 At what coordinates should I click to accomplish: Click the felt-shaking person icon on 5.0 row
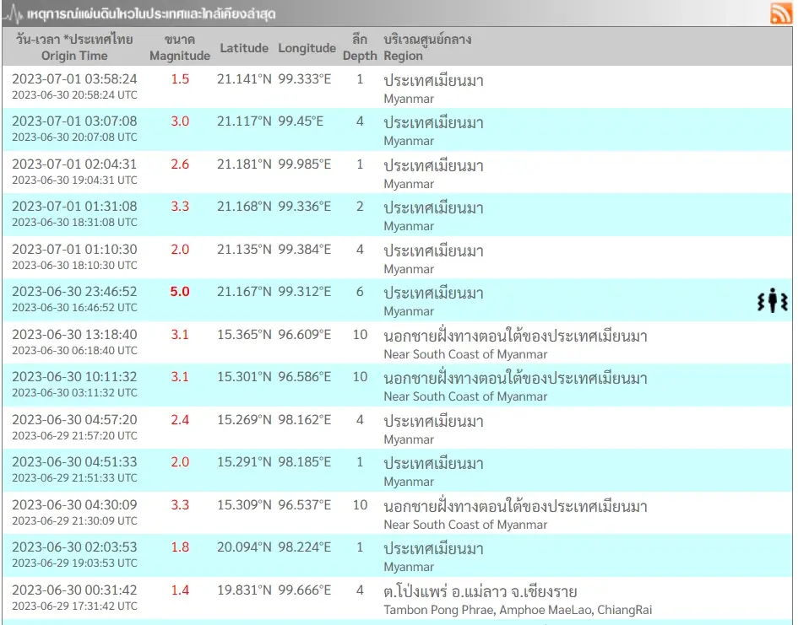click(772, 300)
